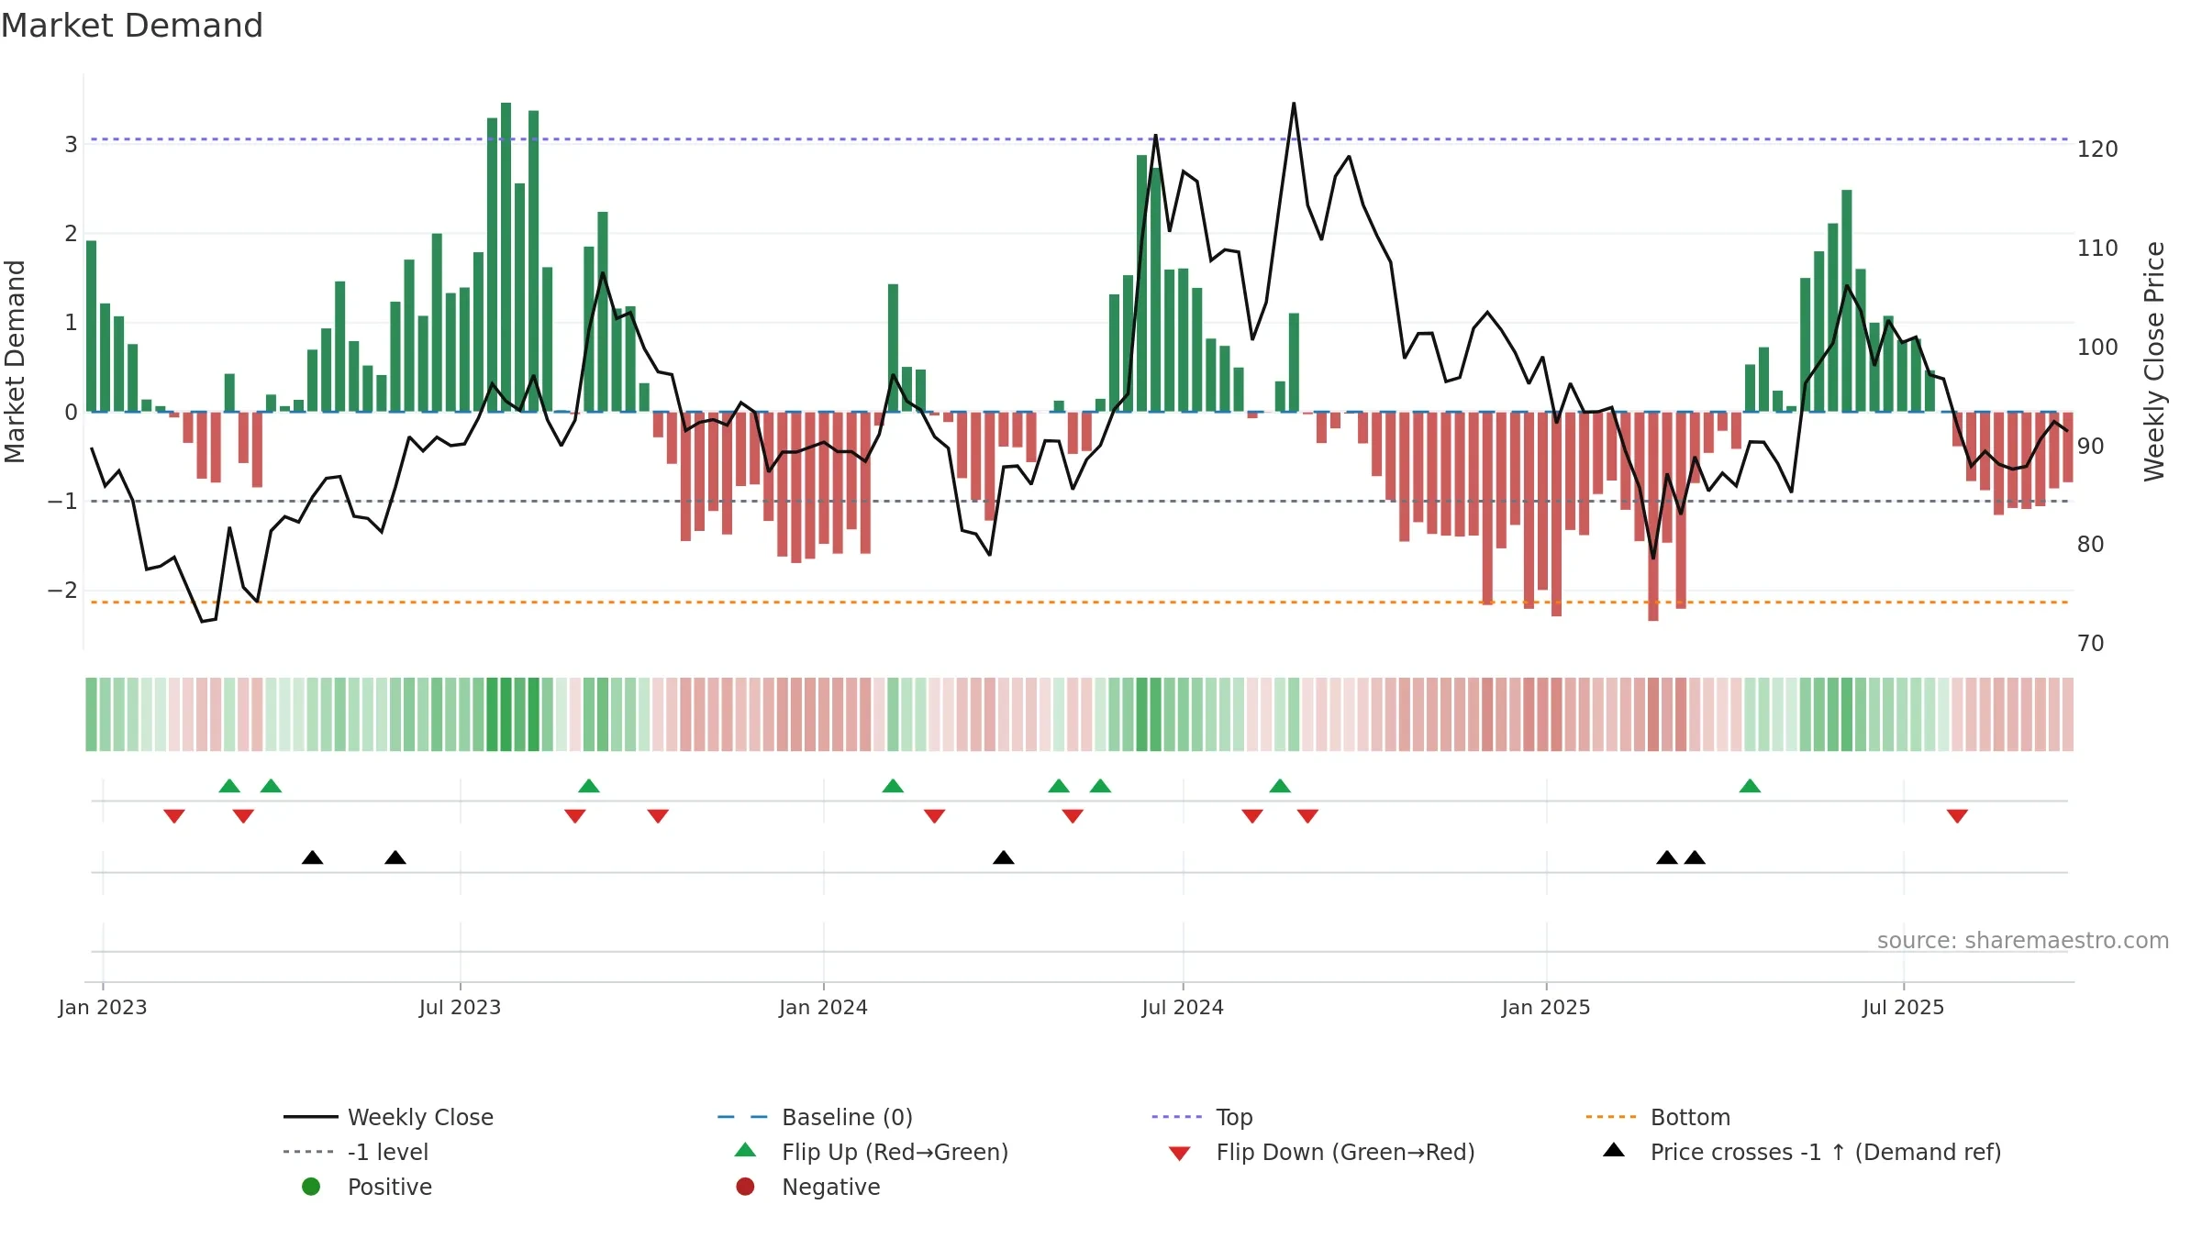Image resolution: width=2202 pixels, height=1238 pixels.
Task: Click the black price-cross marker near Apr 2024
Action: pyautogui.click(x=1004, y=857)
